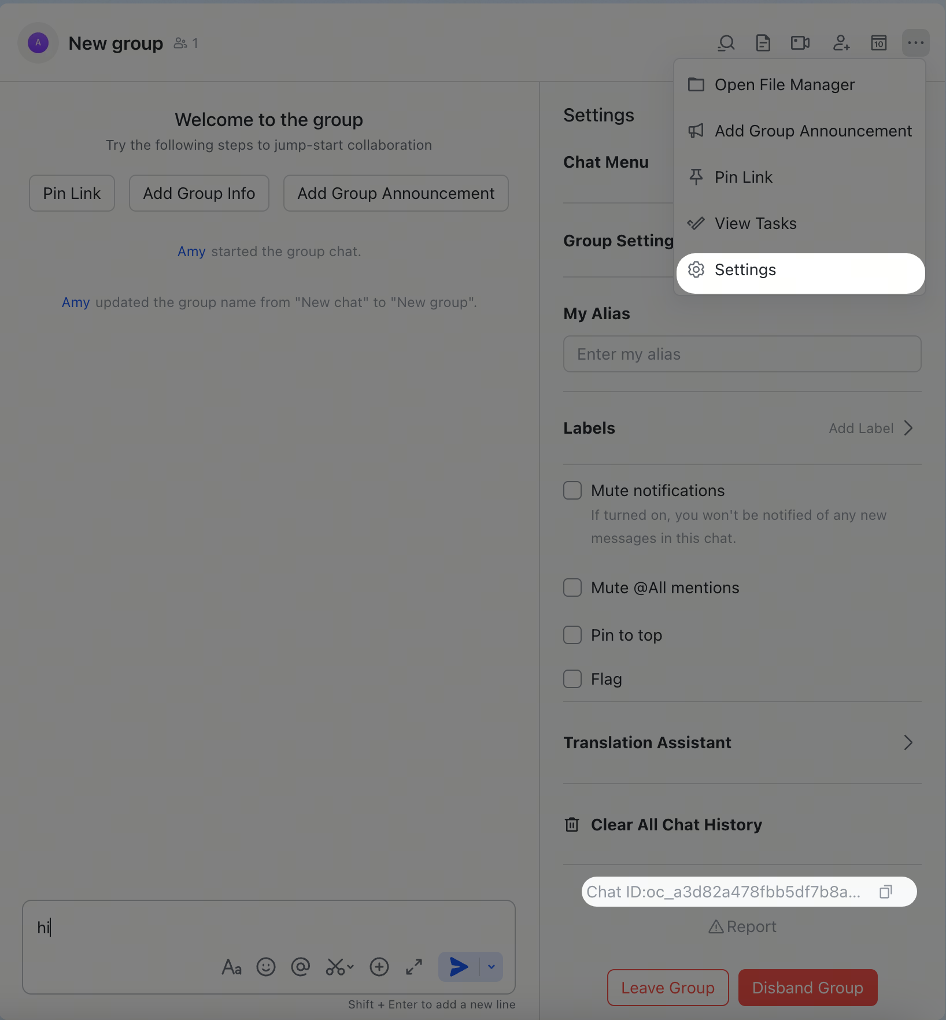
Task: Click the send button dropdown arrow
Action: (491, 966)
